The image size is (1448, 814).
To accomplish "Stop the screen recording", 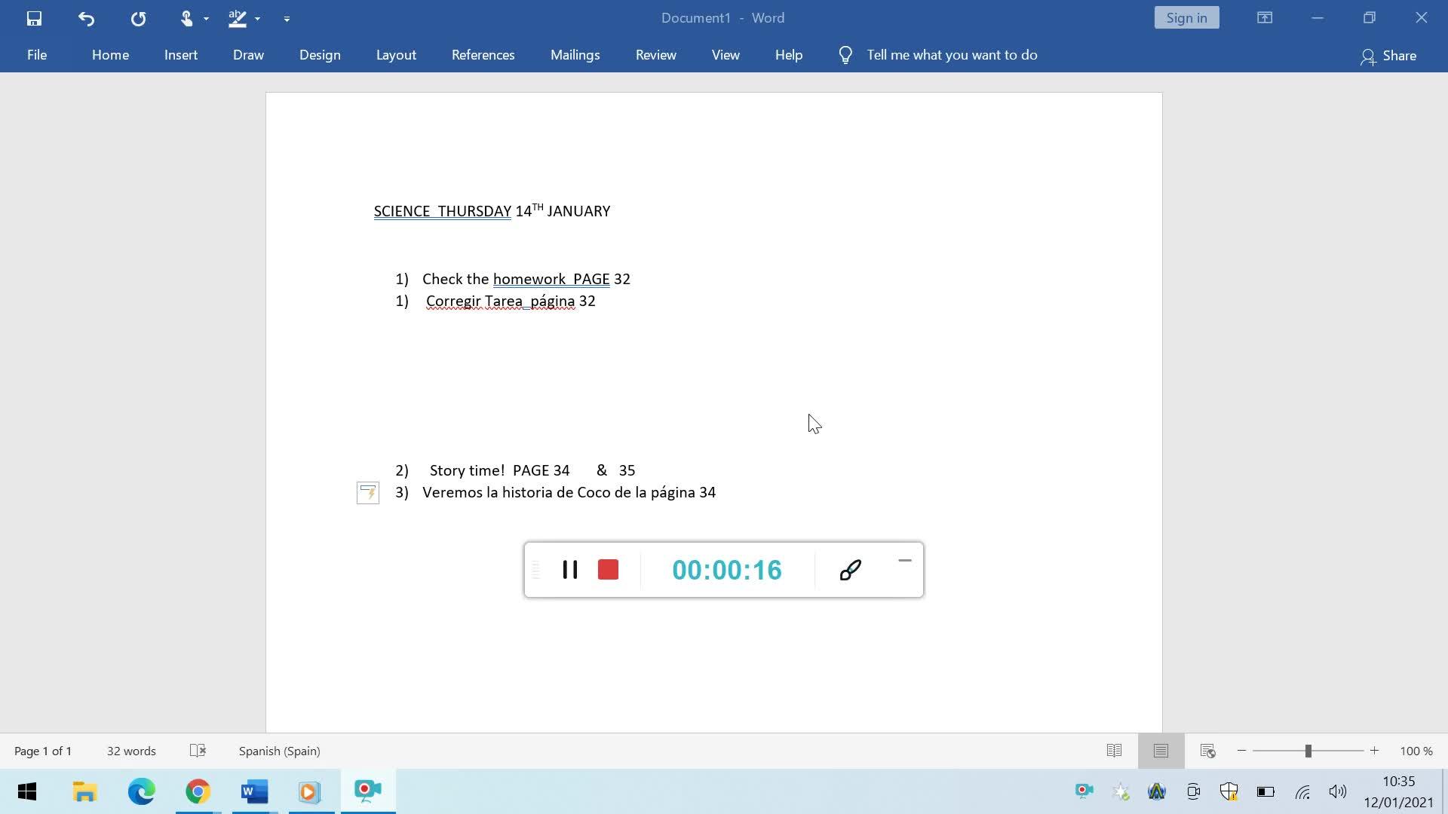I will pyautogui.click(x=608, y=570).
